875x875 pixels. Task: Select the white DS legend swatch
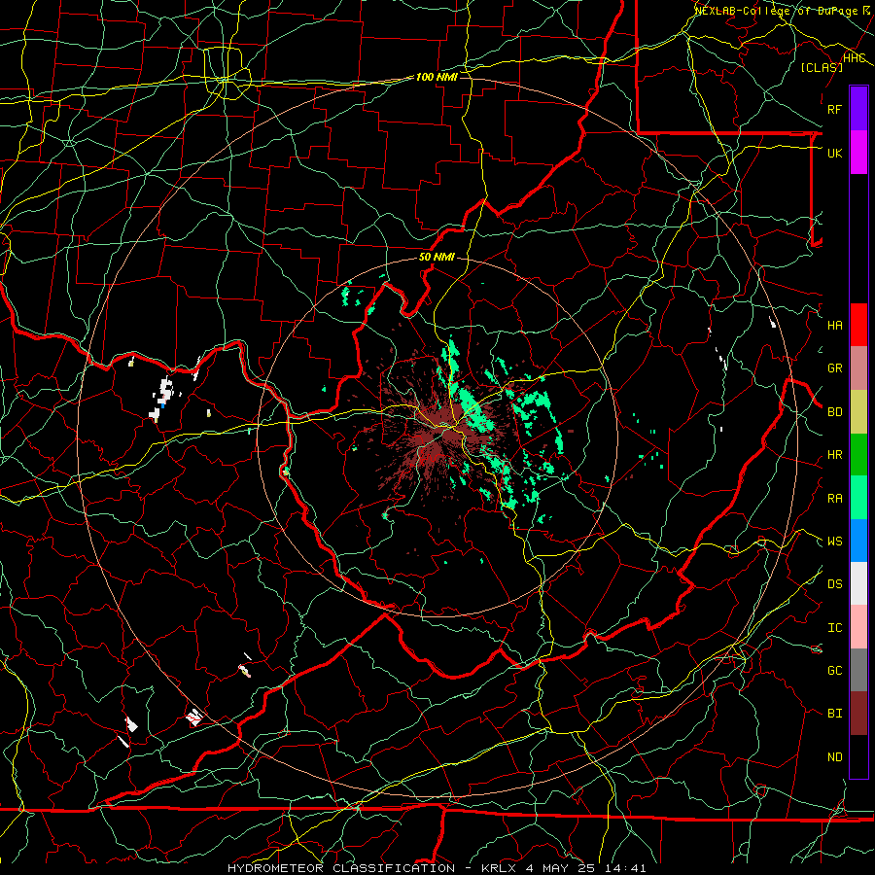click(x=858, y=583)
